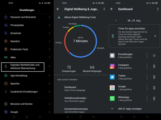Tap Instag... label on usage chart
This screenshot has width=161, height=120.
59,43
